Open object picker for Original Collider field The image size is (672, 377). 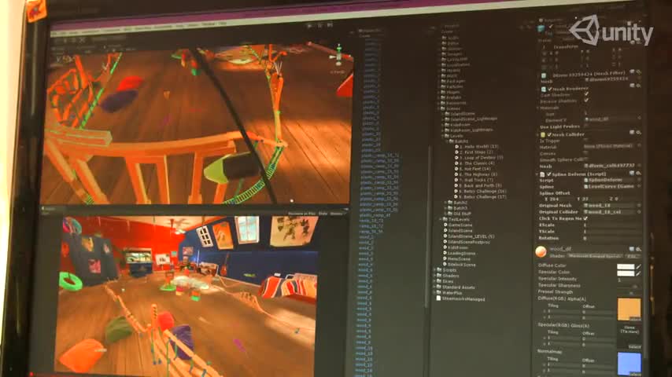639,212
